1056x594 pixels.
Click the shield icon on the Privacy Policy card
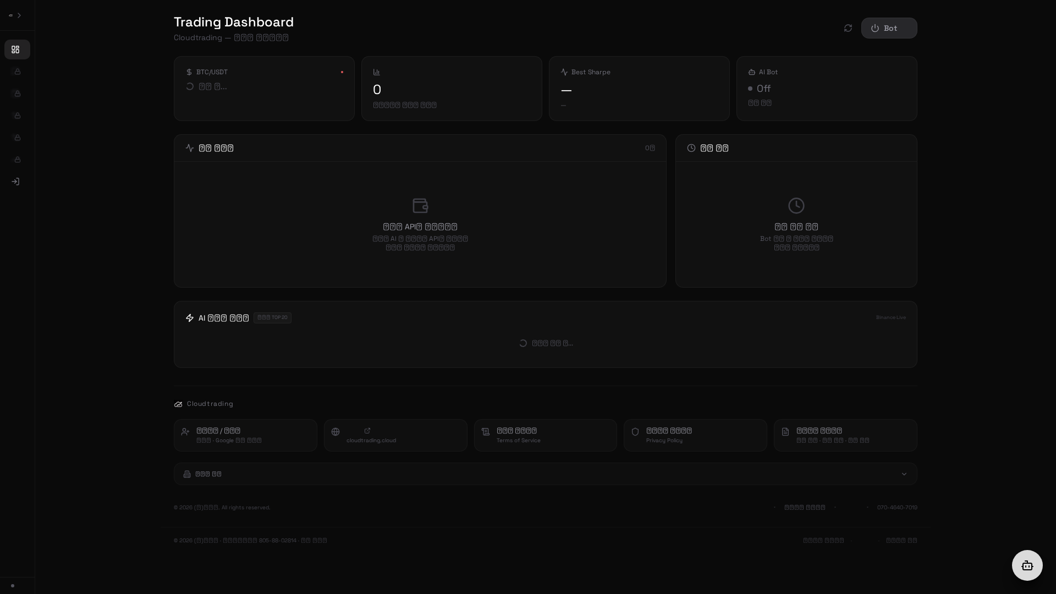[x=636, y=432]
